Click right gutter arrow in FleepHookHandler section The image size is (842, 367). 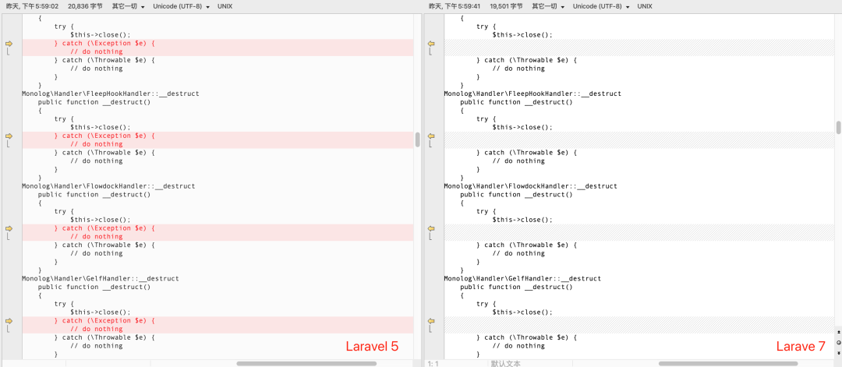pos(430,136)
